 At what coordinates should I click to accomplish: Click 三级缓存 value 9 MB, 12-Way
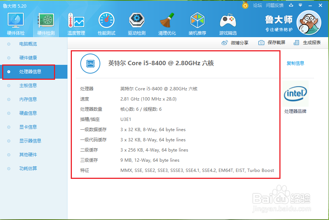click(x=150, y=160)
